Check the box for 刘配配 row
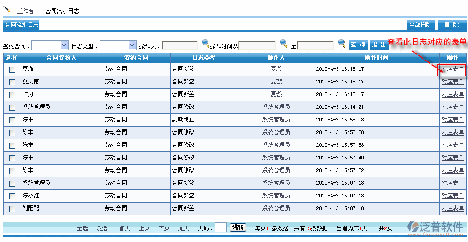 13,208
